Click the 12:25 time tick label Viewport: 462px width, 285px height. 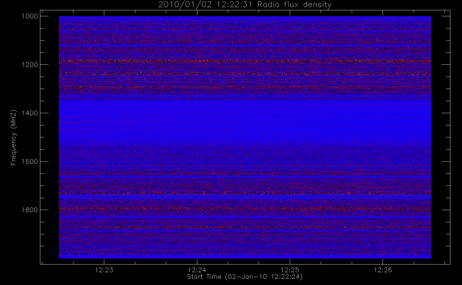(x=290, y=270)
